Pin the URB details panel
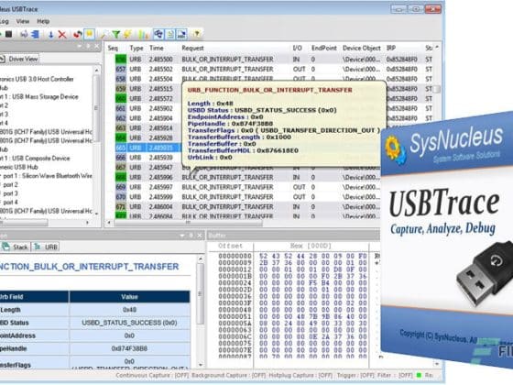The width and height of the screenshot is (513, 385). [191, 236]
